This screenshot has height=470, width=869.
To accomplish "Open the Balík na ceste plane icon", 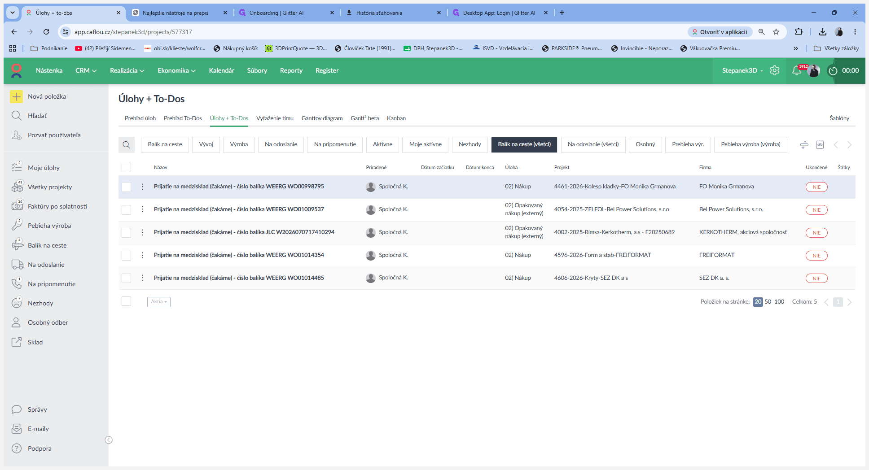I will pyautogui.click(x=17, y=245).
